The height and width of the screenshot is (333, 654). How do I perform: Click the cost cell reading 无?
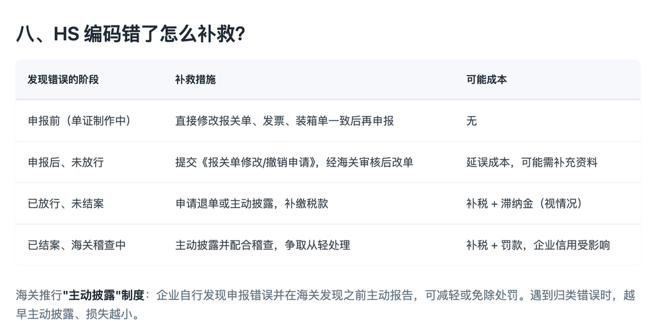(x=472, y=121)
